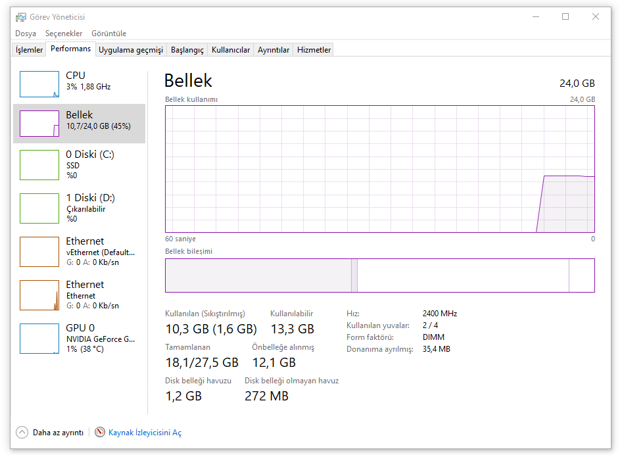
Task: Switch to the Uygulama geçmişi tab
Action: coord(130,50)
